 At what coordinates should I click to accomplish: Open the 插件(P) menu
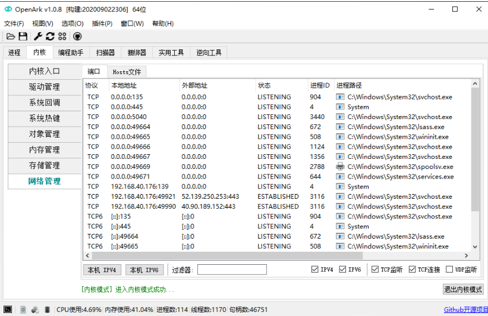coord(102,24)
